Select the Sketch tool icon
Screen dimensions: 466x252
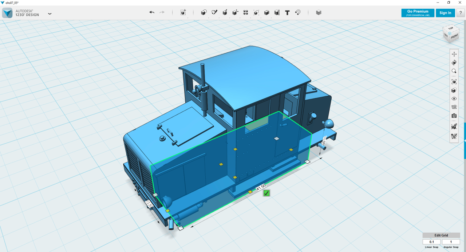coord(214,12)
